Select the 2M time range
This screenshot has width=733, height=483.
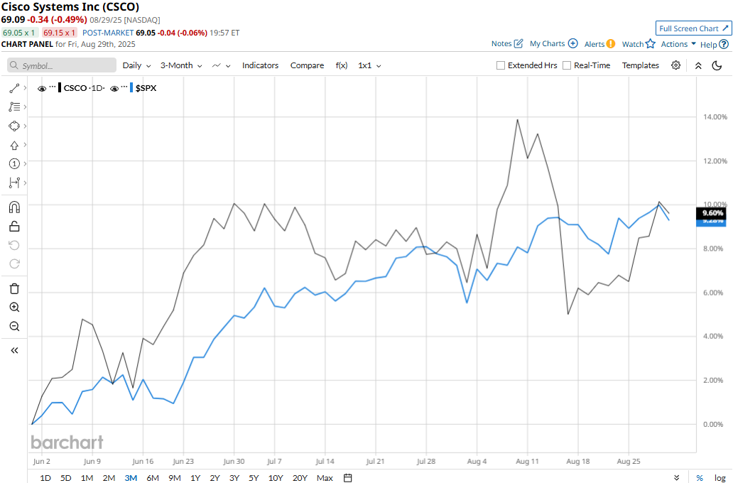click(x=109, y=478)
